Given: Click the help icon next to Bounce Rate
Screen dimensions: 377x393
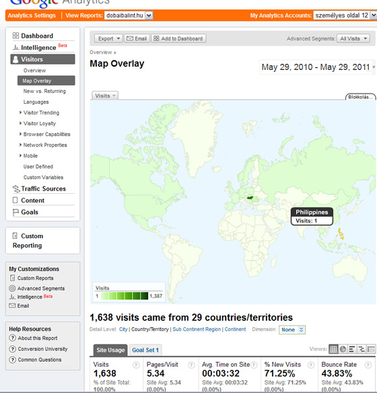Looking at the screenshot, I should [368, 365].
